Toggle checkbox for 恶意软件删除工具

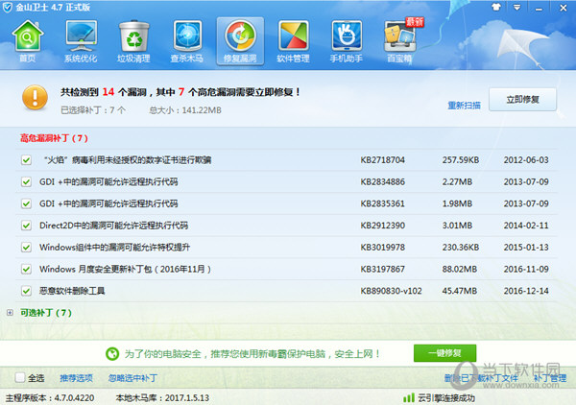click(x=27, y=290)
